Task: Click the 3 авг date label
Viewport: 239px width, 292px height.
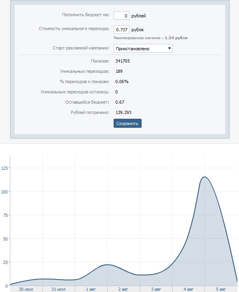Action: point(156,289)
